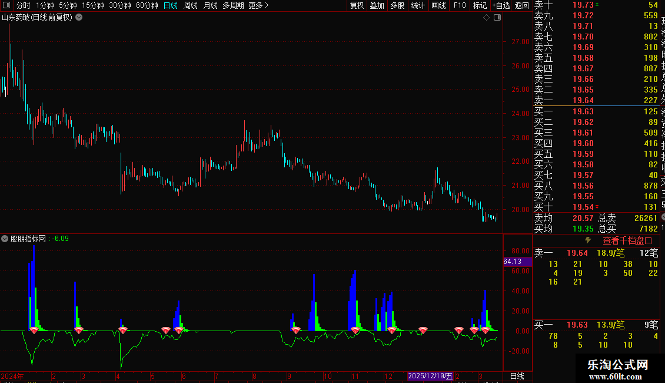This screenshot has width=665, height=383.
Task: Click the 9笔 buy queue count
Action: coord(651,325)
